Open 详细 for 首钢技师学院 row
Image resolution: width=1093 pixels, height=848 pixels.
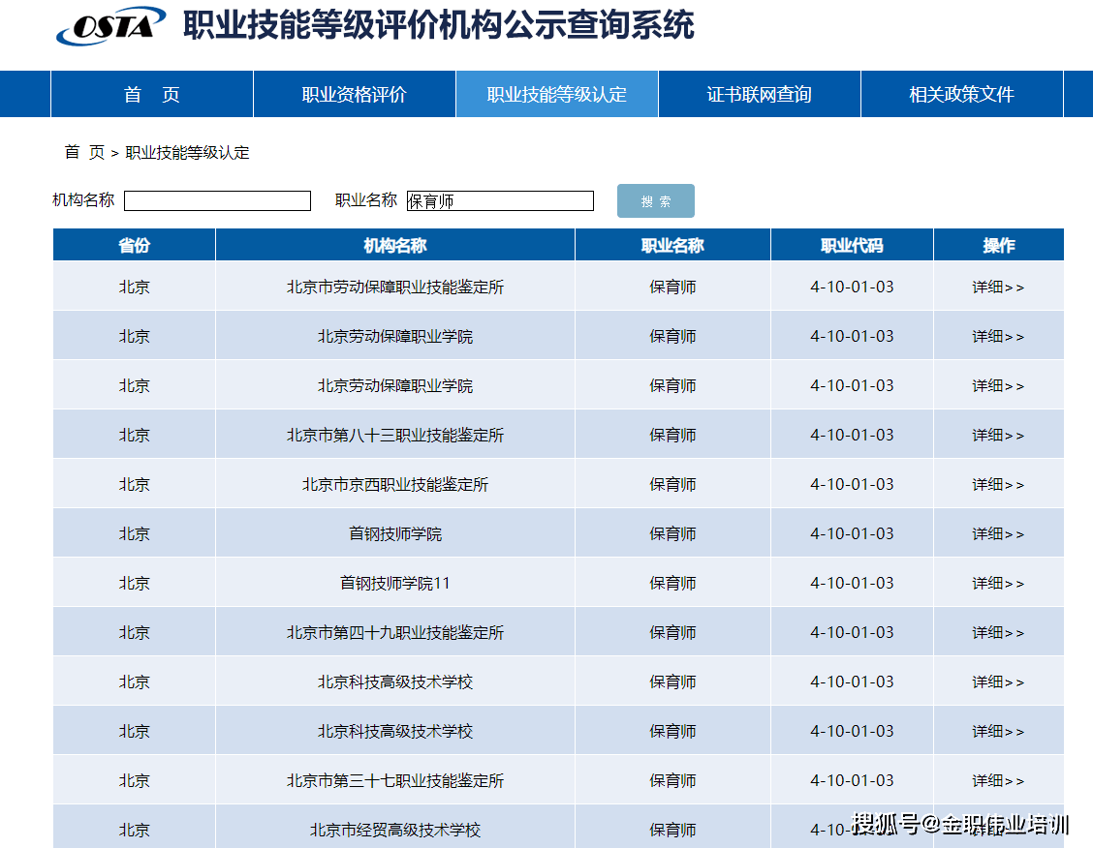click(998, 534)
